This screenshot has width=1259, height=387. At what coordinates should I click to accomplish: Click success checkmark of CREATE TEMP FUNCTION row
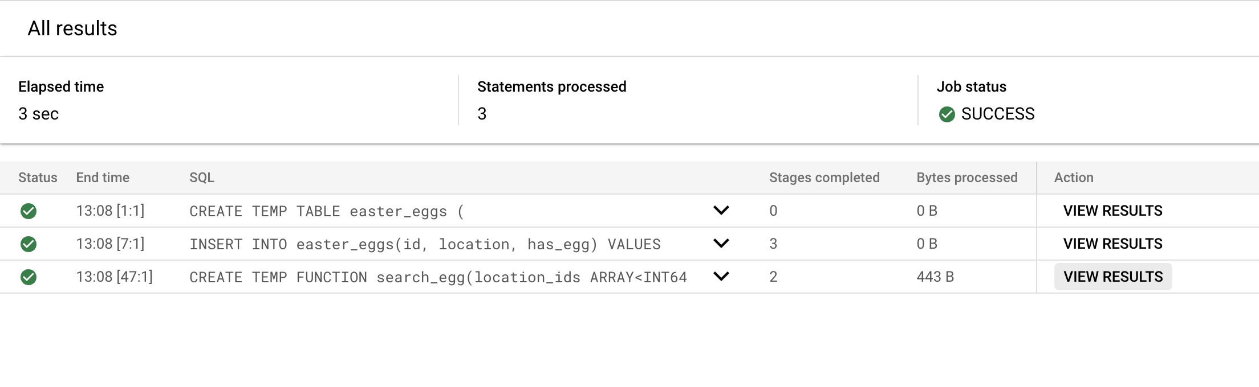pyautogui.click(x=29, y=277)
